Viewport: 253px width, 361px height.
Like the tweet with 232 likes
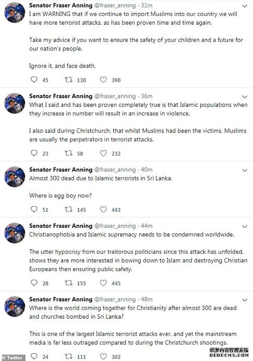pyautogui.click(x=103, y=153)
